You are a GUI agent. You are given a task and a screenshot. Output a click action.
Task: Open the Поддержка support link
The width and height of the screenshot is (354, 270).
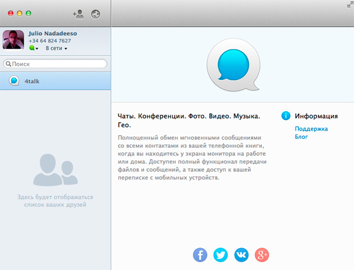tap(311, 128)
